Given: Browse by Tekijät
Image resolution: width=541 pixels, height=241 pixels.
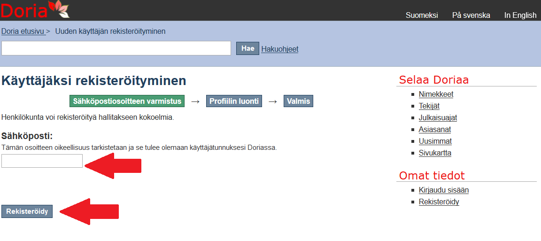Looking at the screenshot, I should pos(429,106).
